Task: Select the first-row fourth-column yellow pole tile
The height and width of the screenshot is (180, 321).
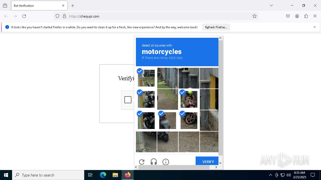Action: [209, 78]
